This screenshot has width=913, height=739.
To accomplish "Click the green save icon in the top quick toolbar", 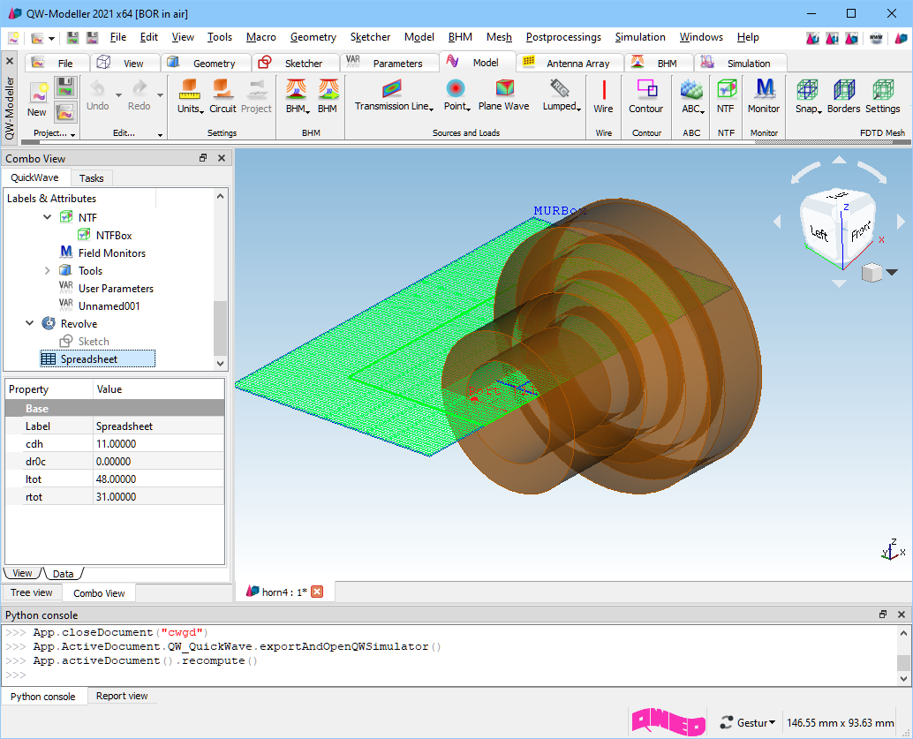I will coord(72,38).
